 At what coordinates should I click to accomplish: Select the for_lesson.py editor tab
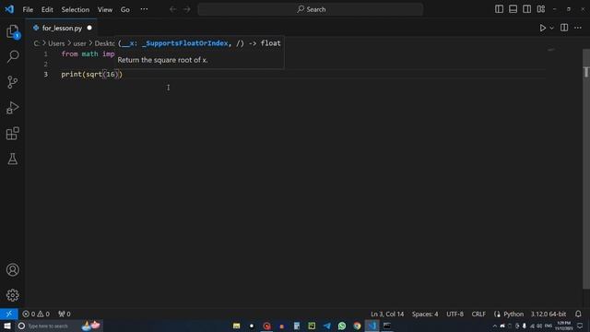click(62, 28)
